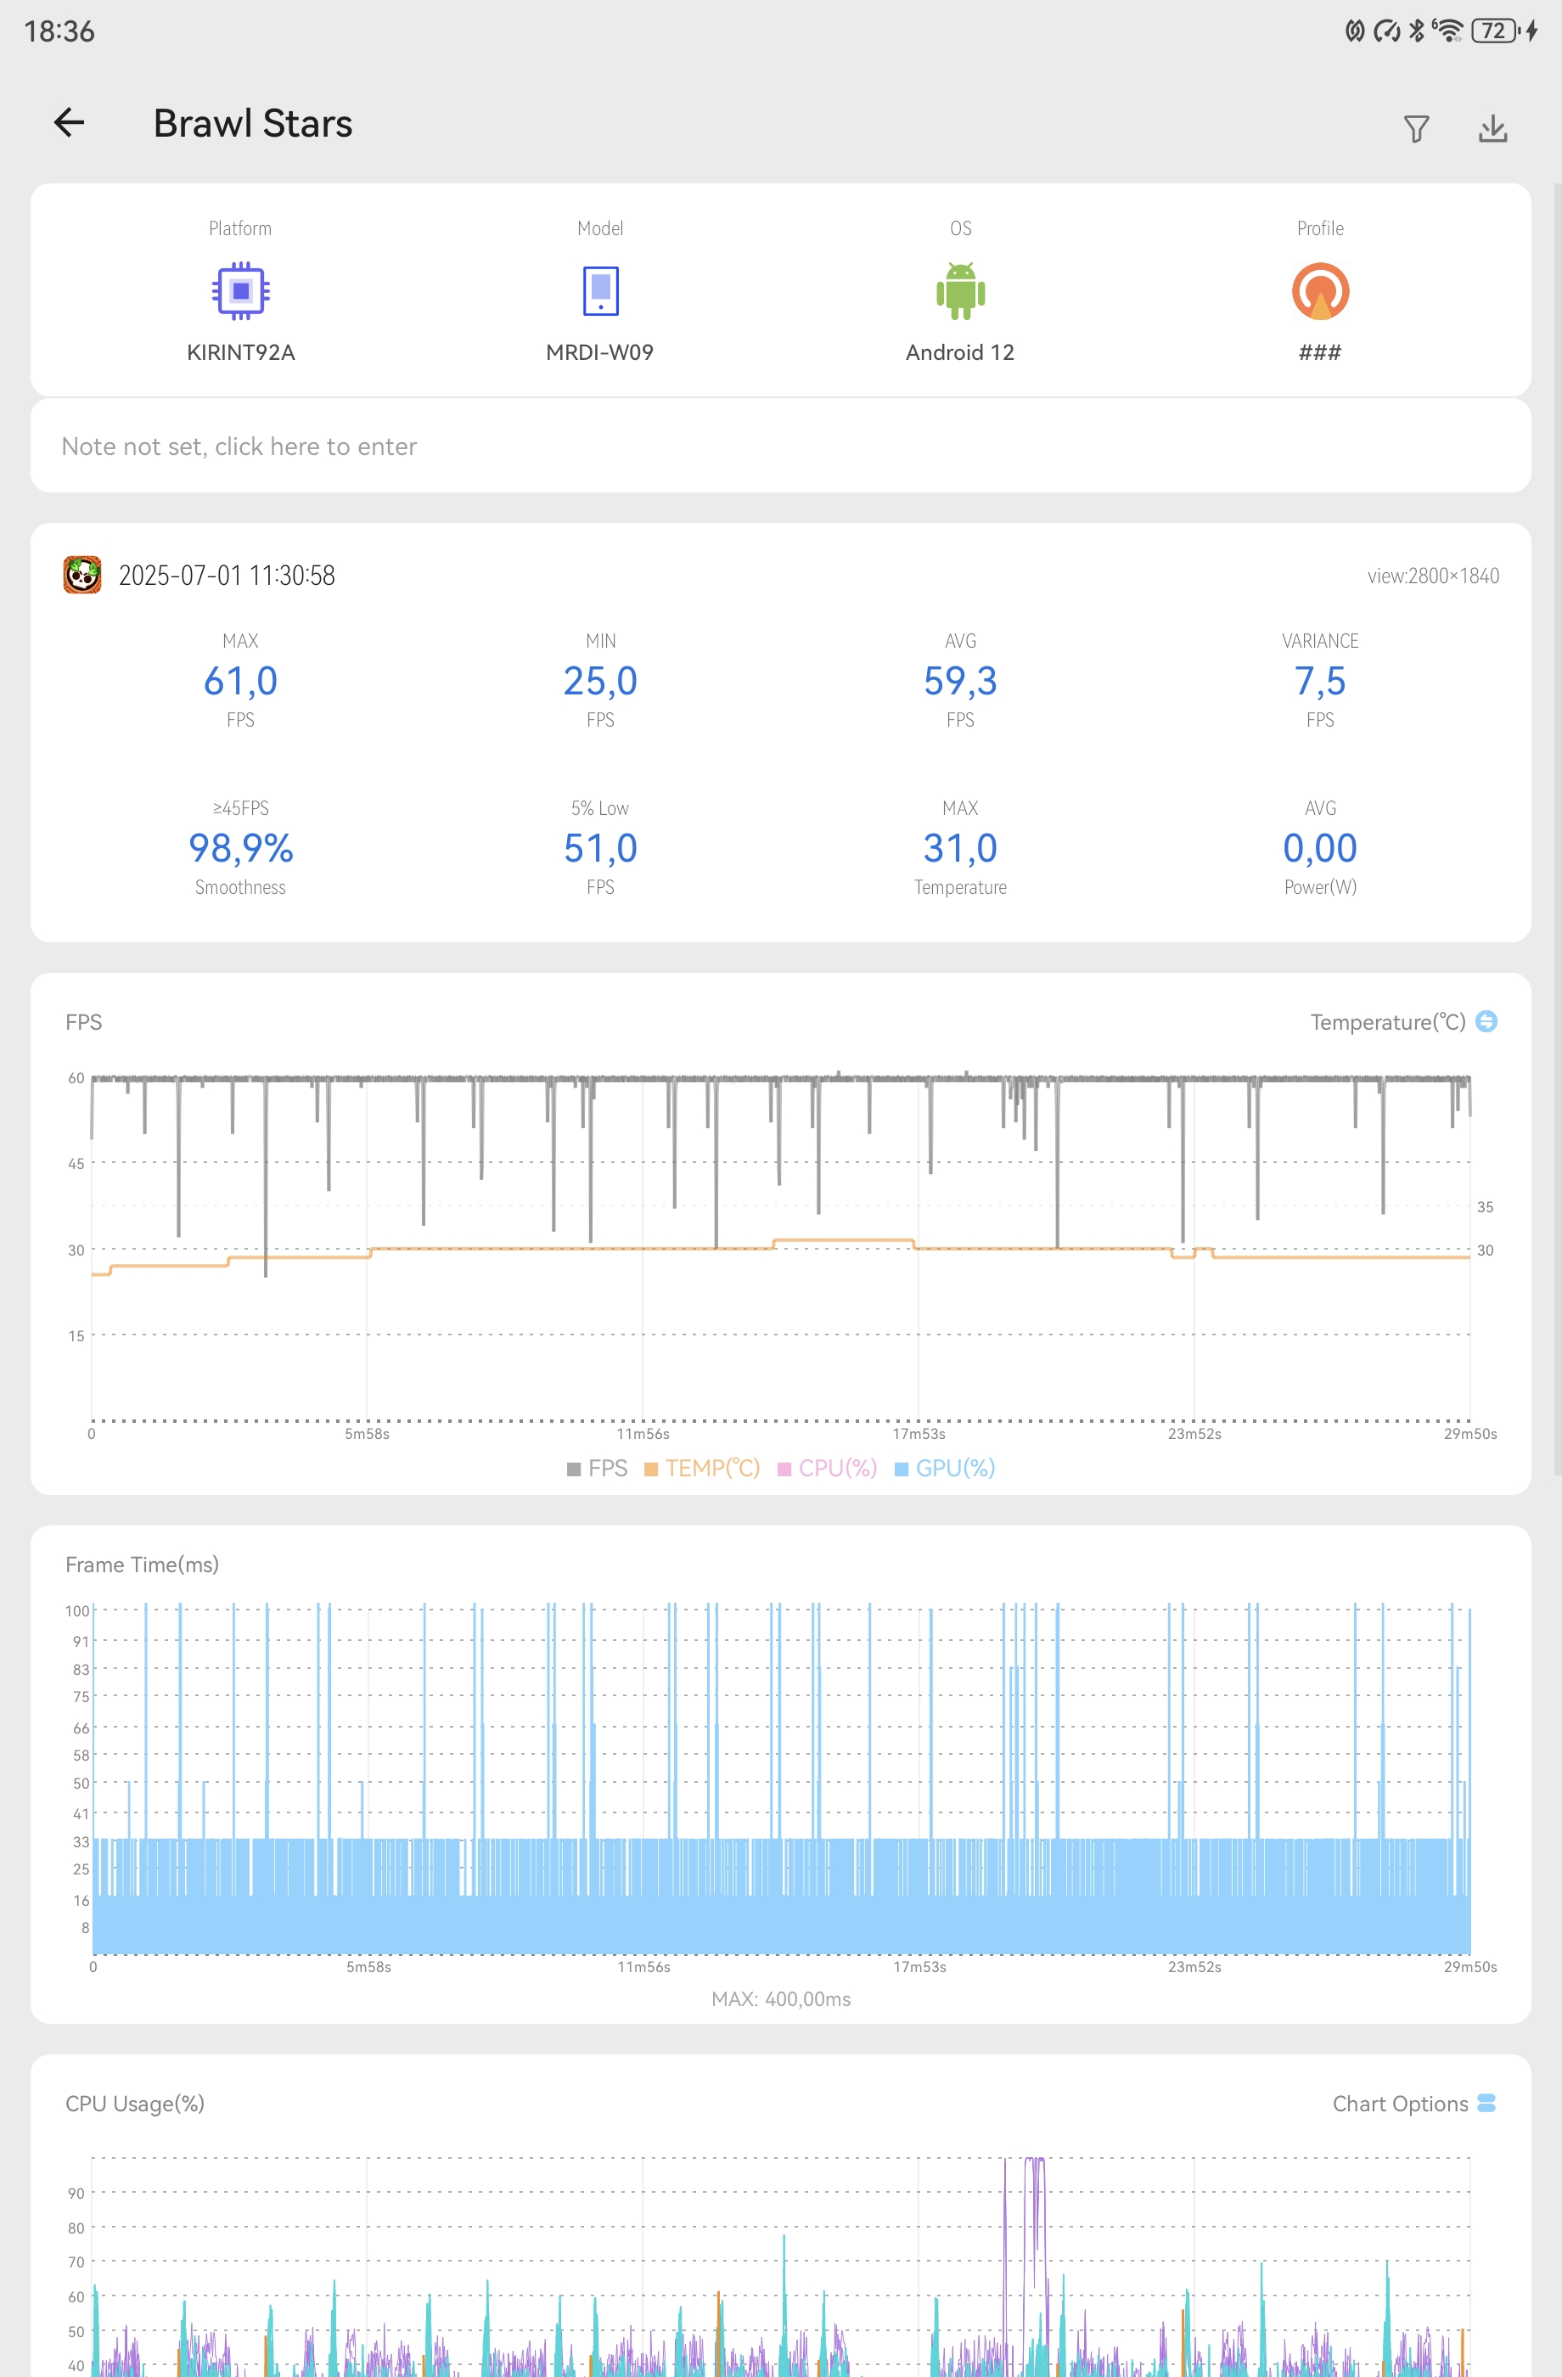Tap the 98,9% Smoothness value
The image size is (1562, 2377).
point(241,847)
